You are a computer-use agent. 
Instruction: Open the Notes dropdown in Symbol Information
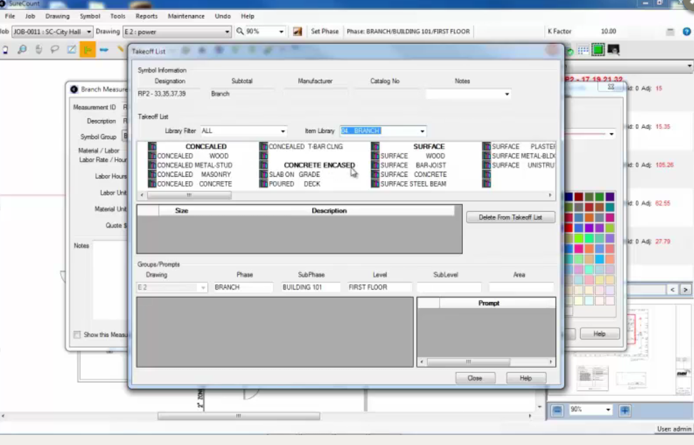(506, 95)
